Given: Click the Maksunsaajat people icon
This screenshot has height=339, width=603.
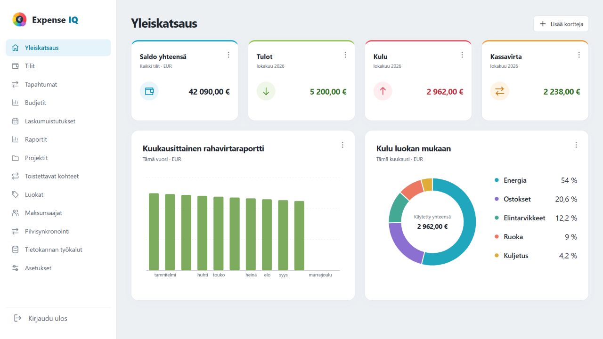Looking at the screenshot, I should (x=16, y=213).
